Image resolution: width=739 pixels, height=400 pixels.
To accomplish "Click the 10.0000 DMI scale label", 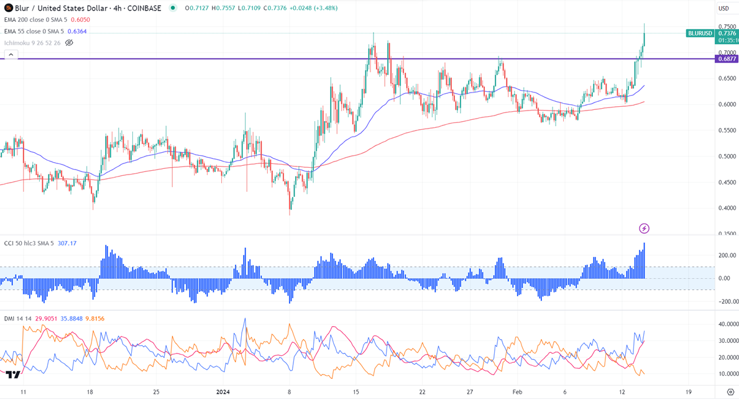I will pyautogui.click(x=728, y=374).
